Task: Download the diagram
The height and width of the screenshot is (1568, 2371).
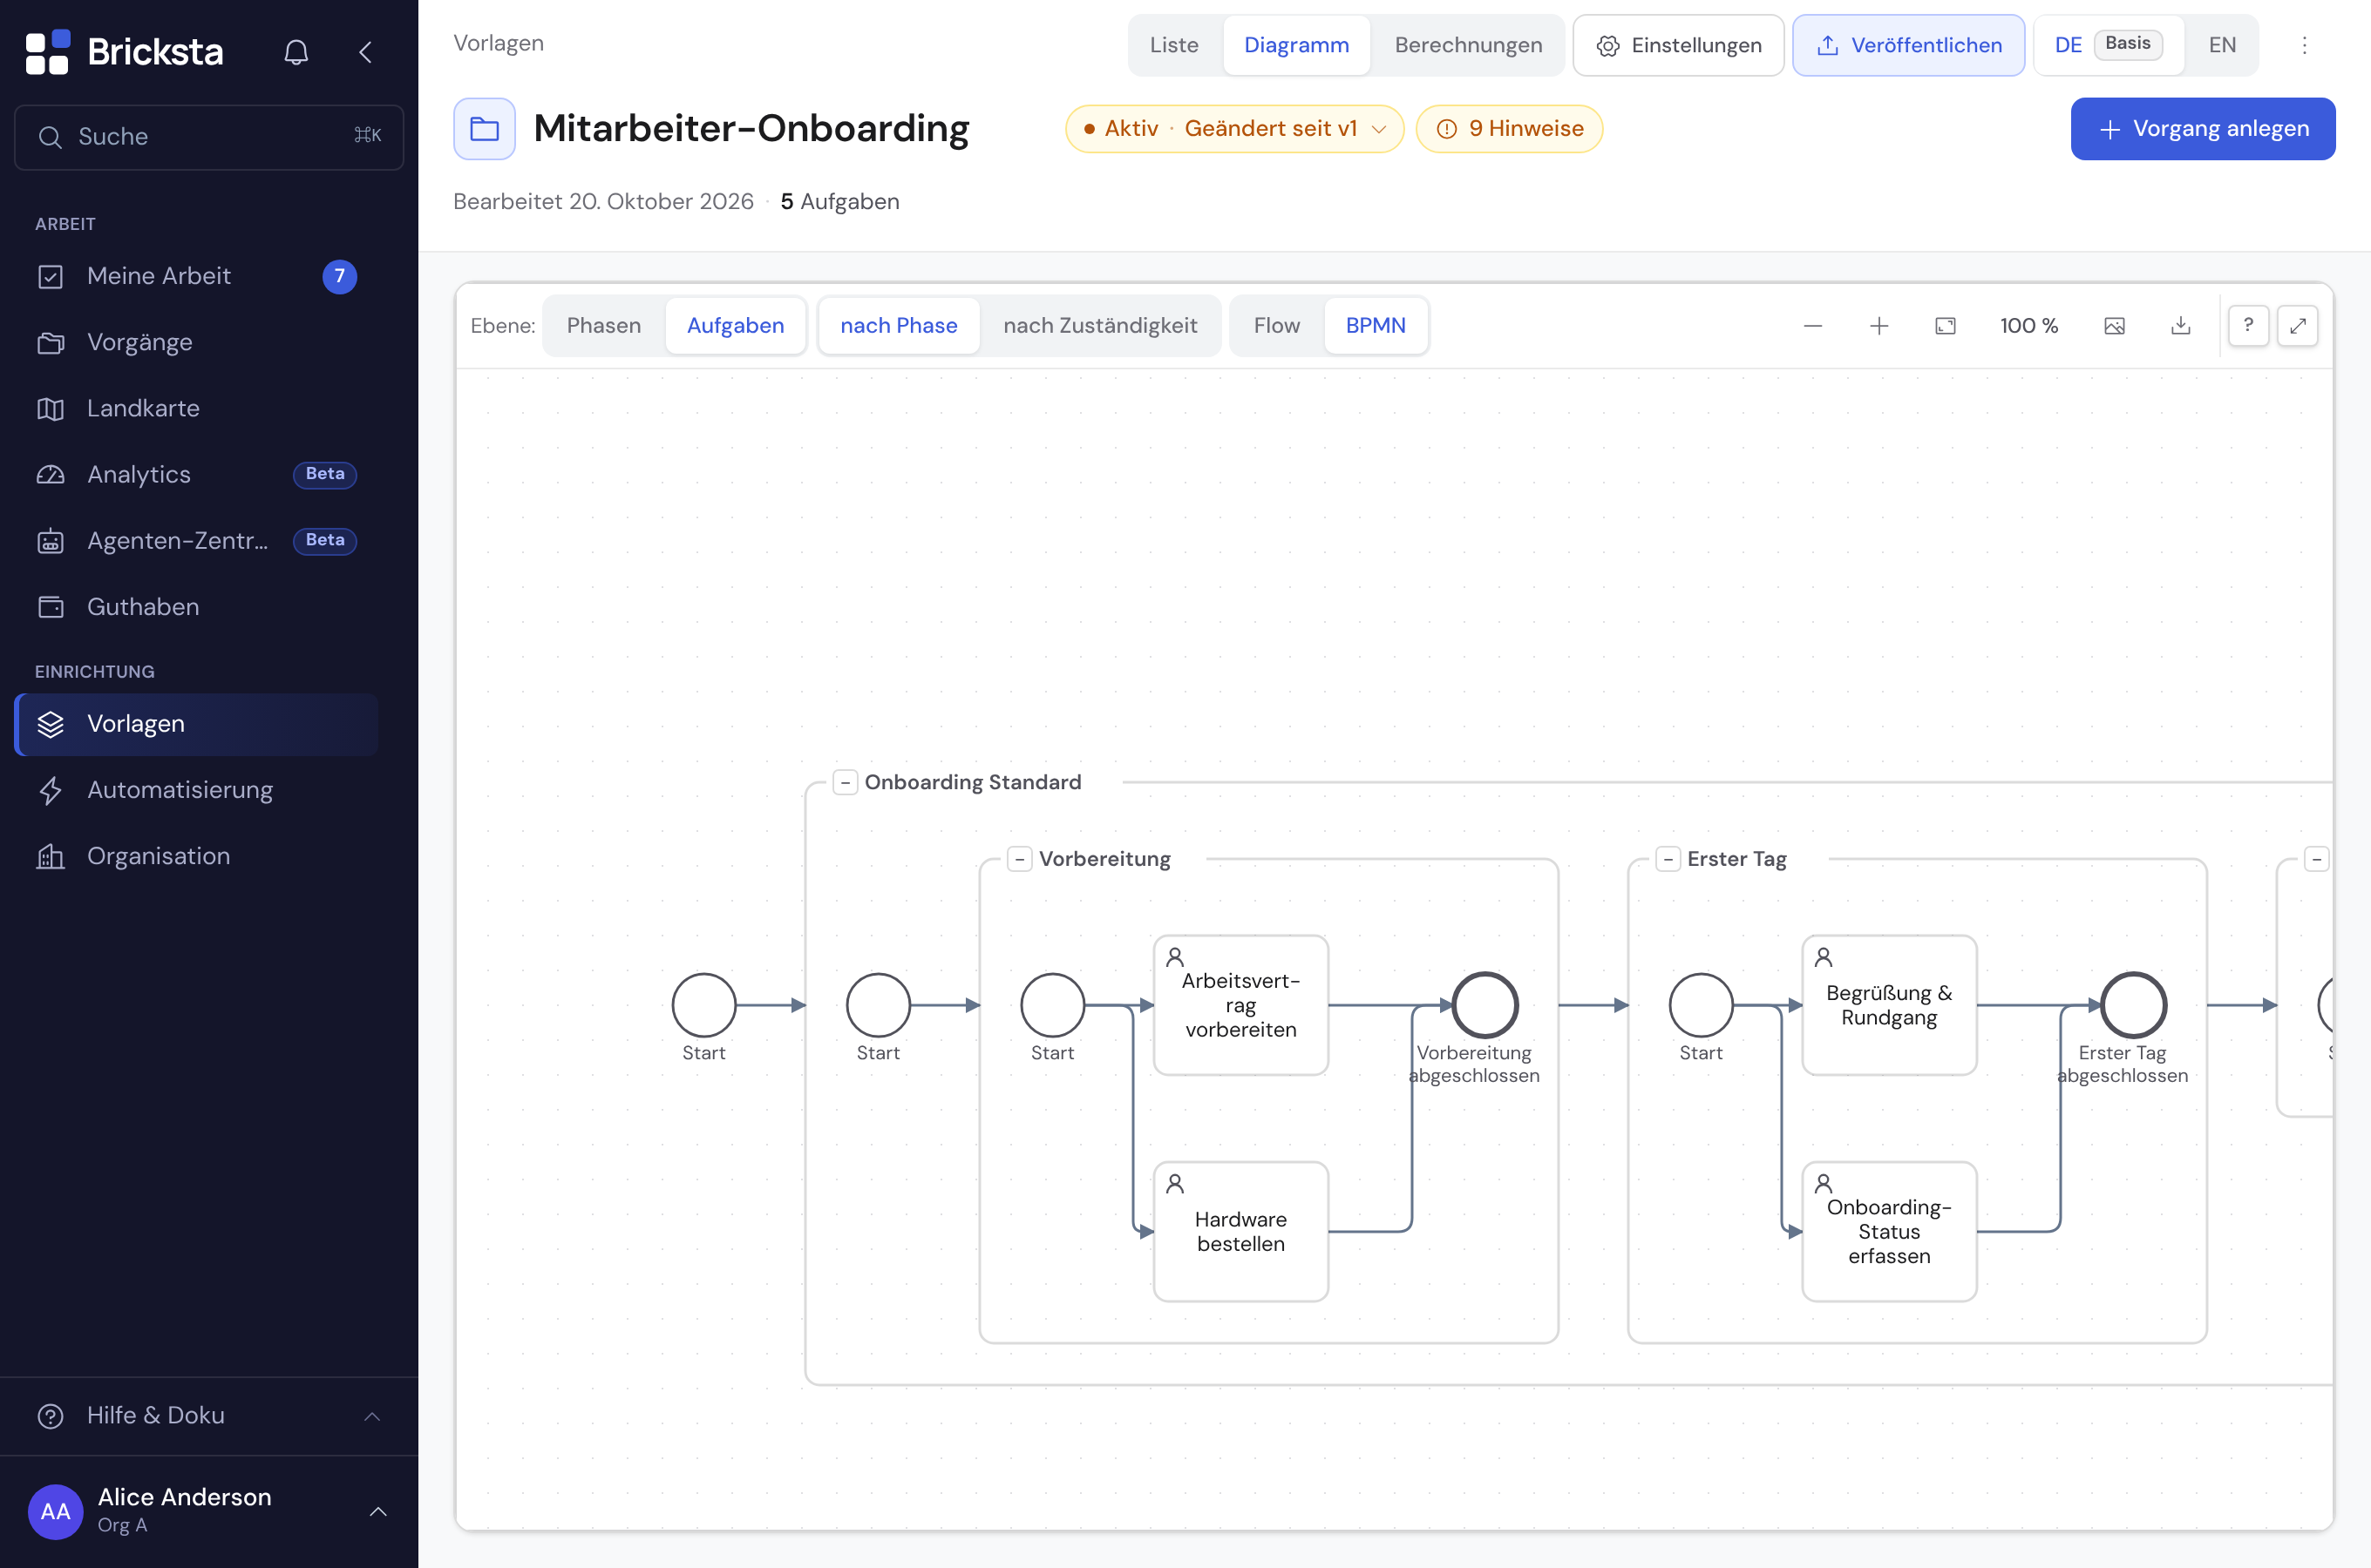Action: [x=2181, y=326]
